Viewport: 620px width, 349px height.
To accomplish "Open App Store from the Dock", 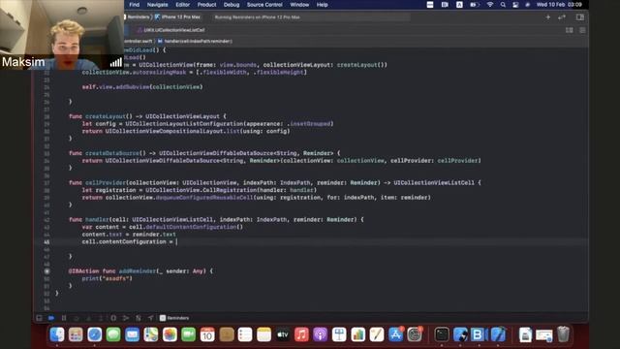I will (x=395, y=334).
